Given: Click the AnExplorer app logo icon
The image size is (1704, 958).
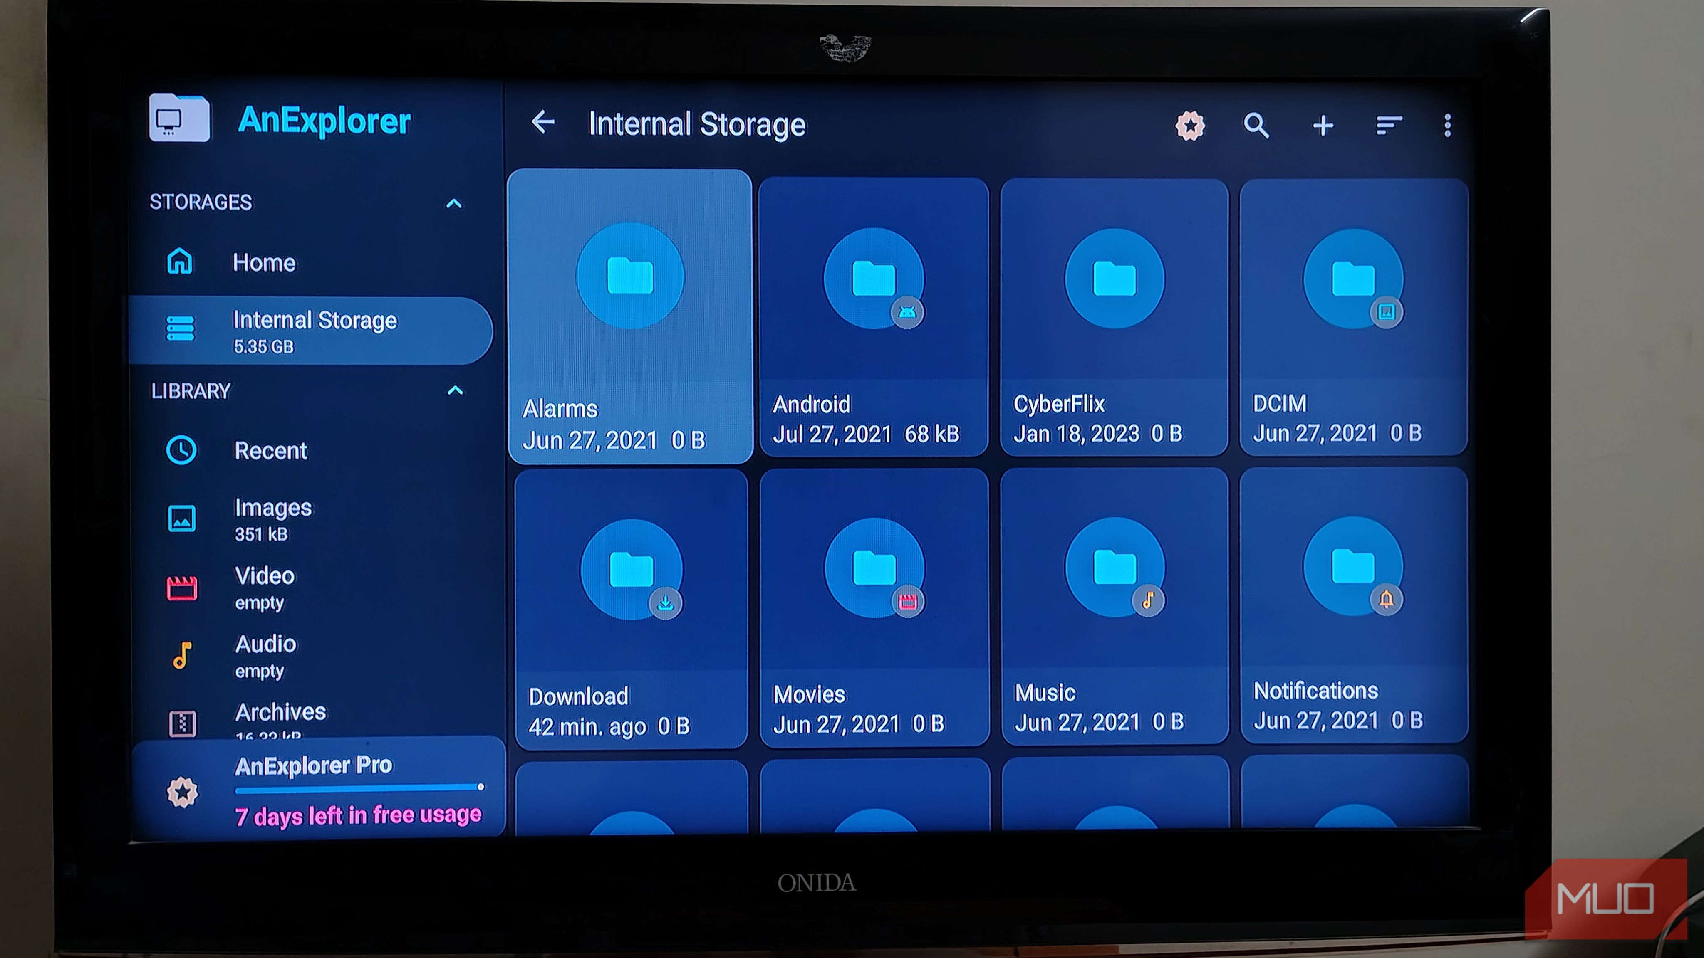Looking at the screenshot, I should 179,118.
